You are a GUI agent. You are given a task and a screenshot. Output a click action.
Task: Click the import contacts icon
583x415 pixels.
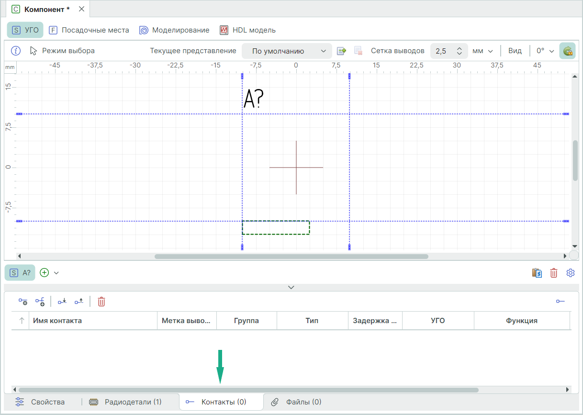(x=62, y=302)
